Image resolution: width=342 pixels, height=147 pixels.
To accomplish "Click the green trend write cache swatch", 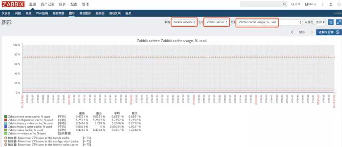I will [x=6, y=117].
